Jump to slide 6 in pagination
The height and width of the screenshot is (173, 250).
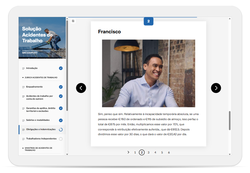click(x=169, y=152)
